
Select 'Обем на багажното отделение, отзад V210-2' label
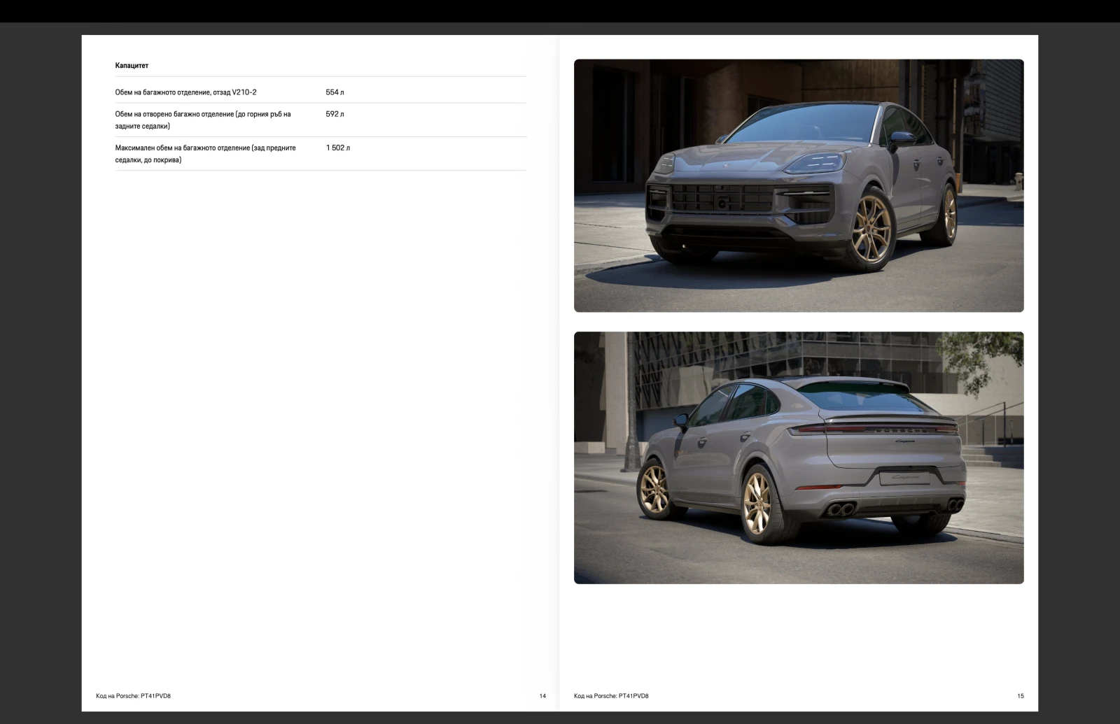[x=185, y=92]
